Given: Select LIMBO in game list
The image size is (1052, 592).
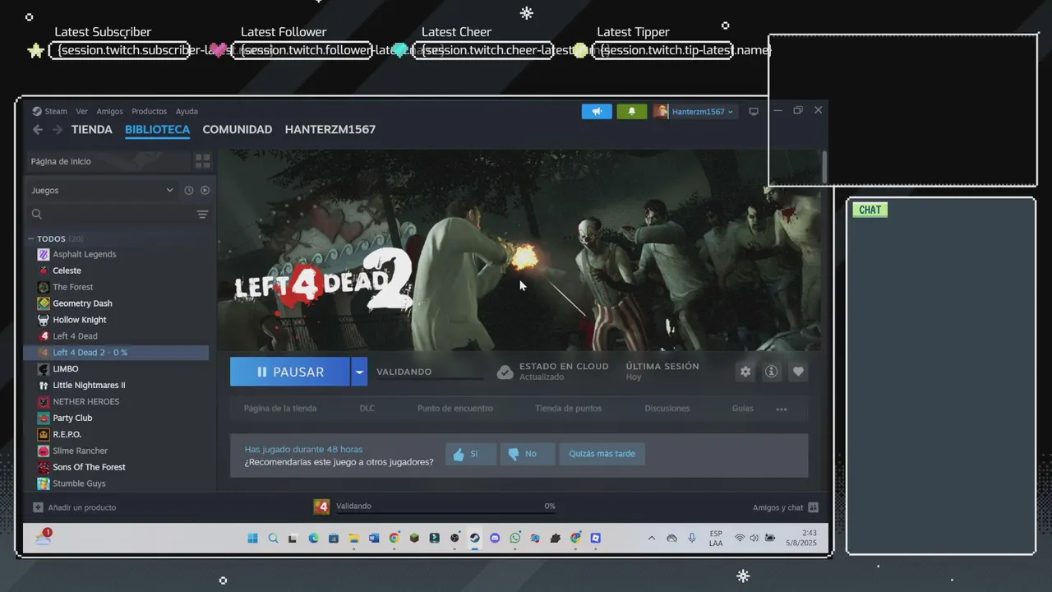Looking at the screenshot, I should pyautogui.click(x=116, y=369).
